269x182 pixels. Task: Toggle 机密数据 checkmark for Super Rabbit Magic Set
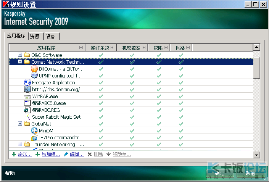tap(132, 117)
